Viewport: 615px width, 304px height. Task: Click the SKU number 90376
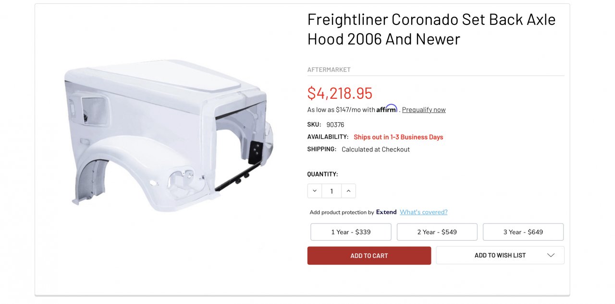click(335, 125)
